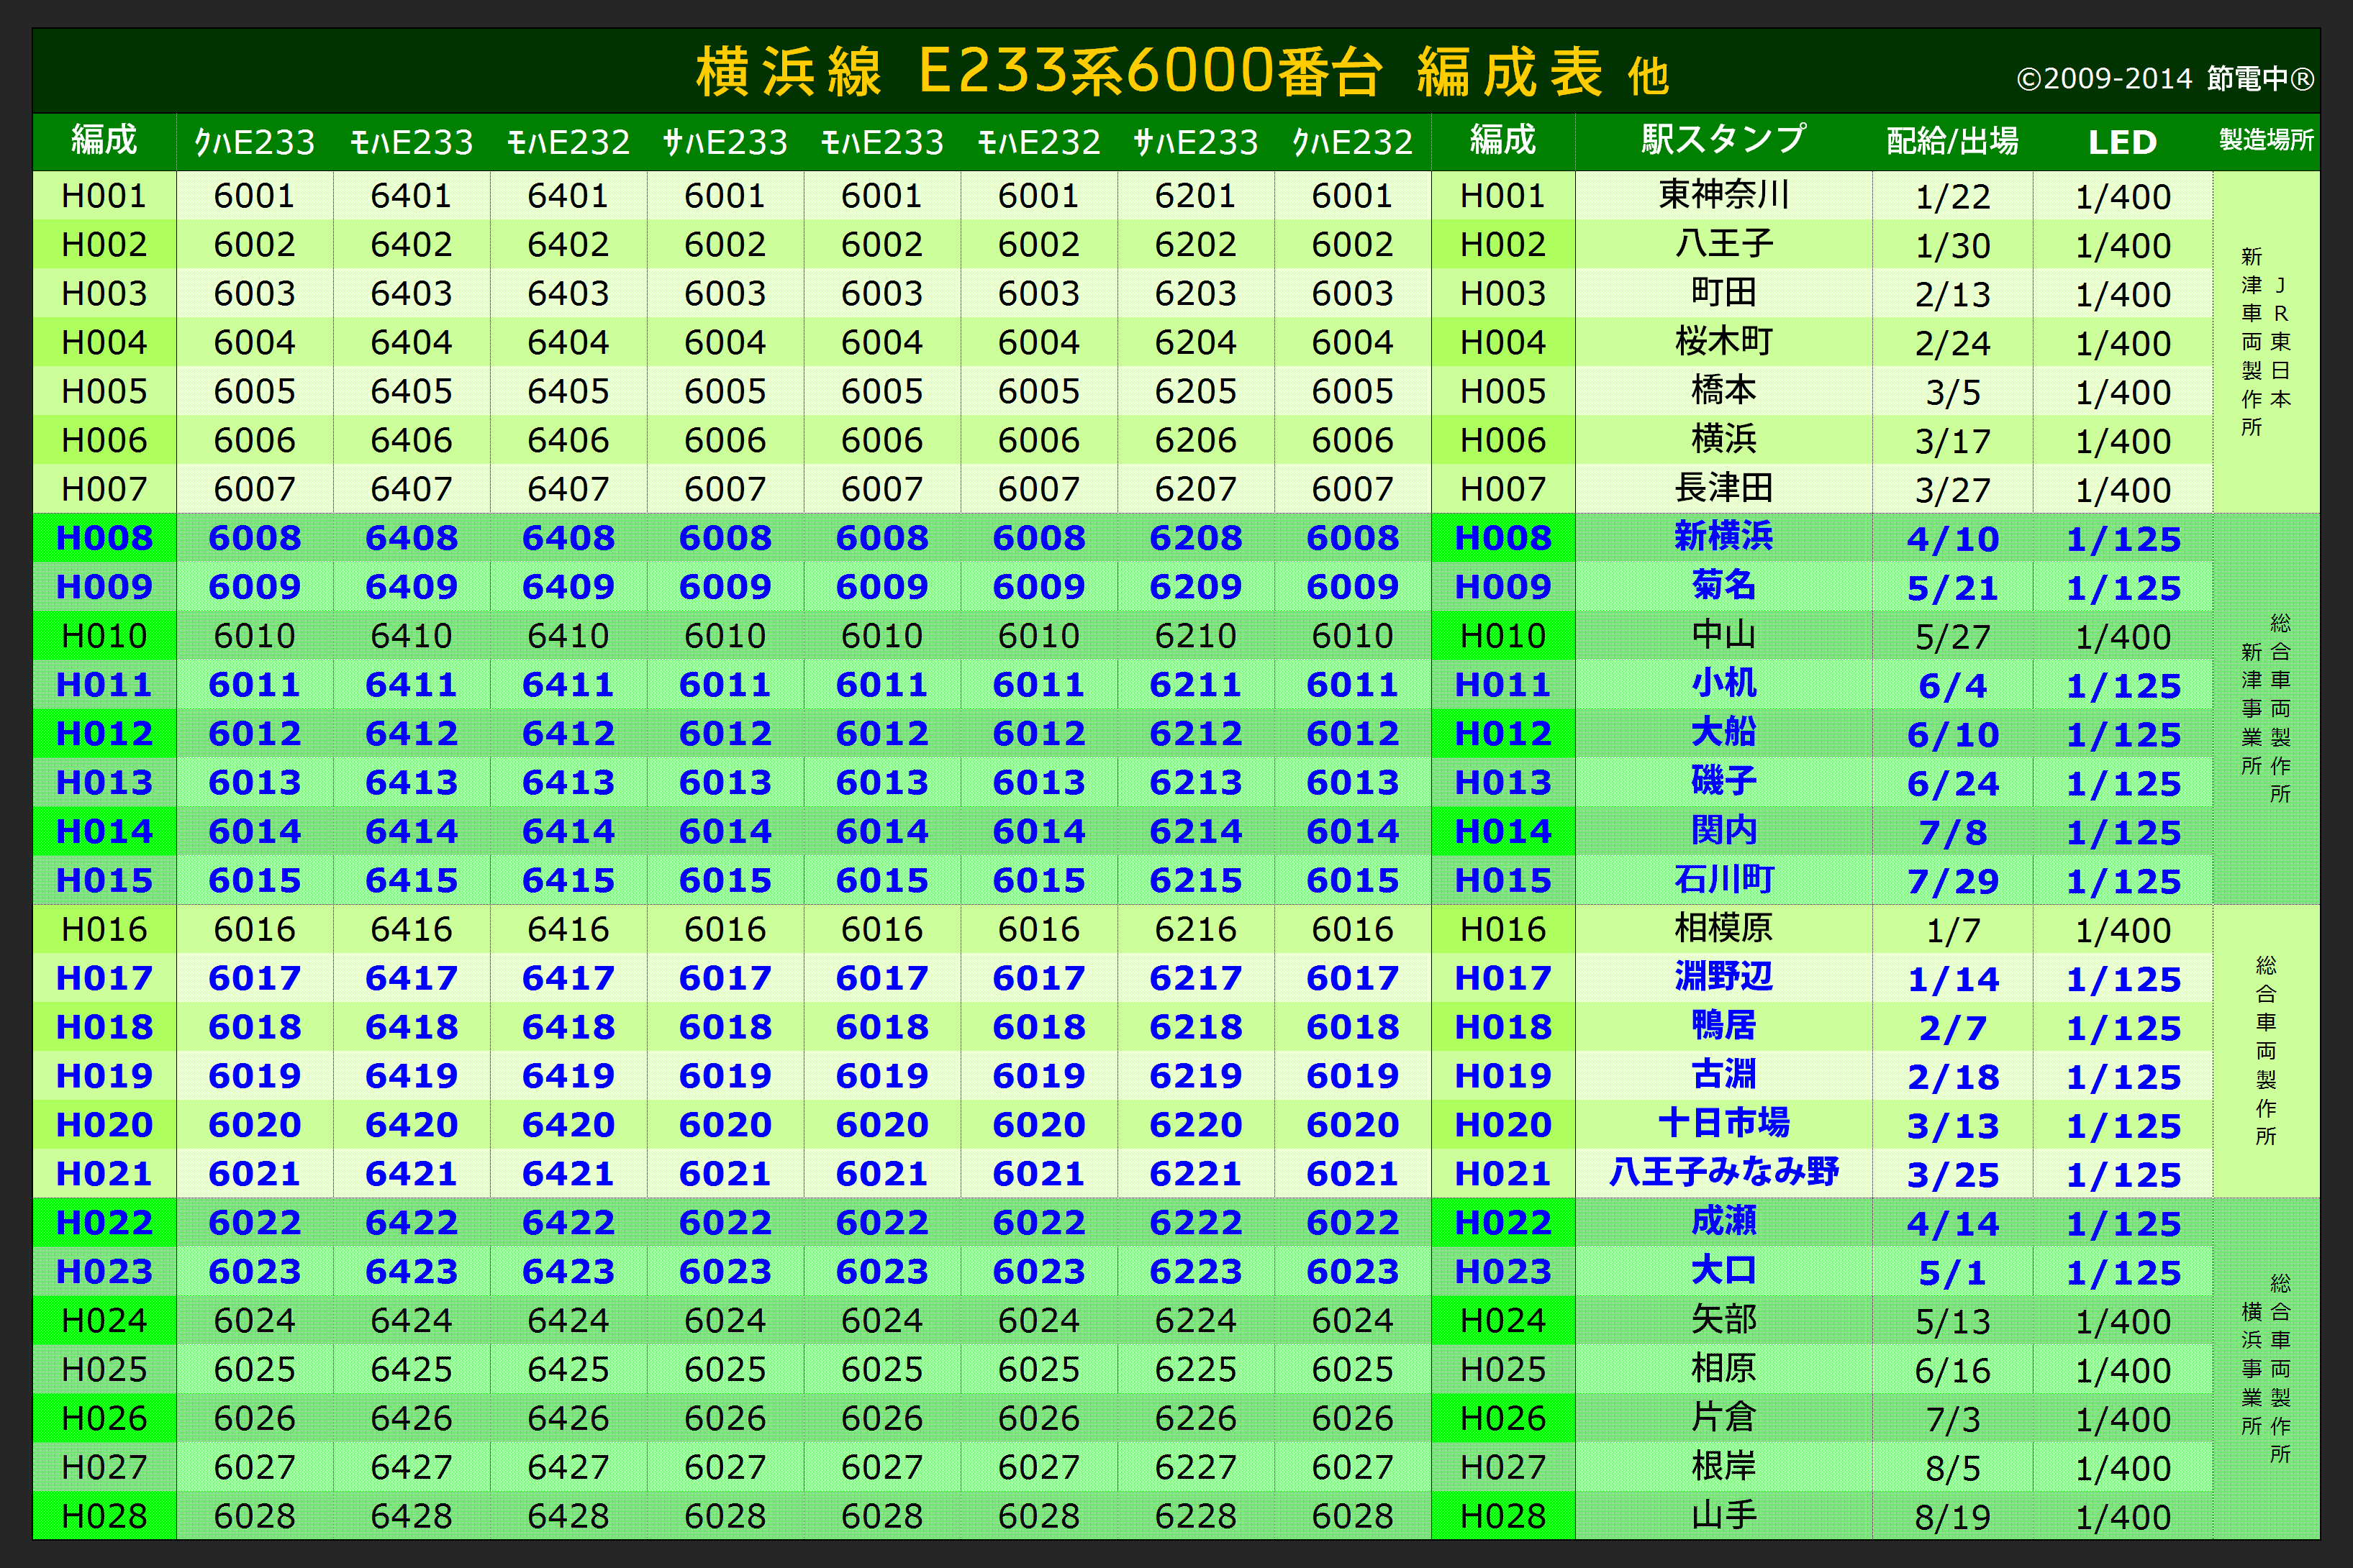Select the クハE233 column header
The image size is (2353, 1568).
point(254,142)
